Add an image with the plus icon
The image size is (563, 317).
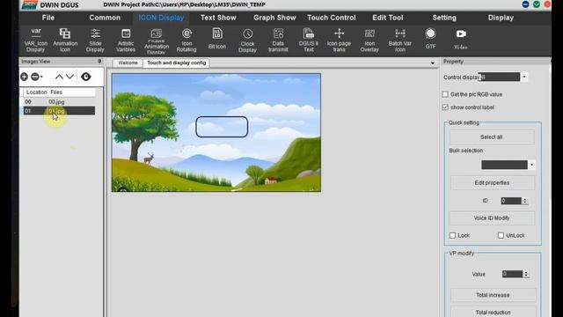point(24,77)
